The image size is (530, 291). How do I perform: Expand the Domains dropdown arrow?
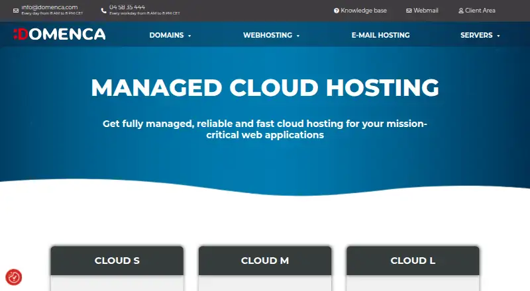click(189, 36)
